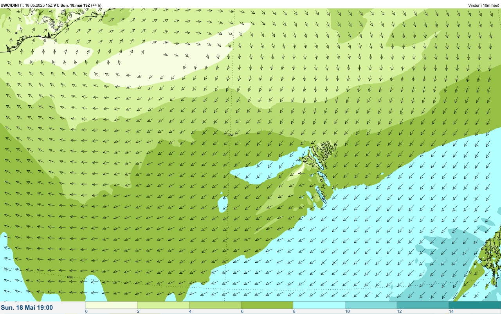The width and height of the screenshot is (501, 314).
Task: Click the 10–12 teal legend swatch
Action: click(x=371, y=305)
